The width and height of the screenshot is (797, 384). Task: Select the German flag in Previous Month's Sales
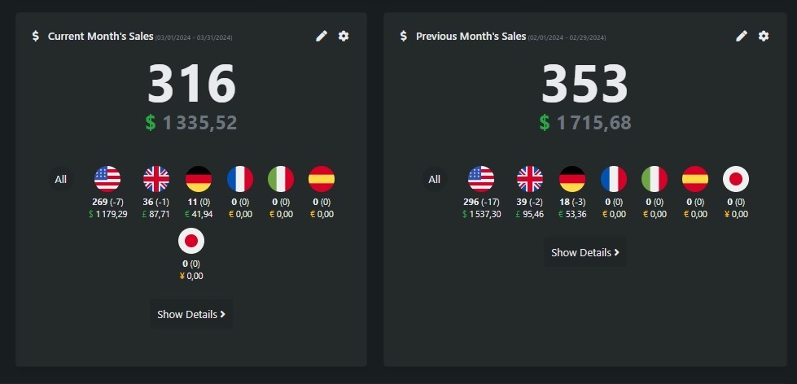pyautogui.click(x=572, y=179)
